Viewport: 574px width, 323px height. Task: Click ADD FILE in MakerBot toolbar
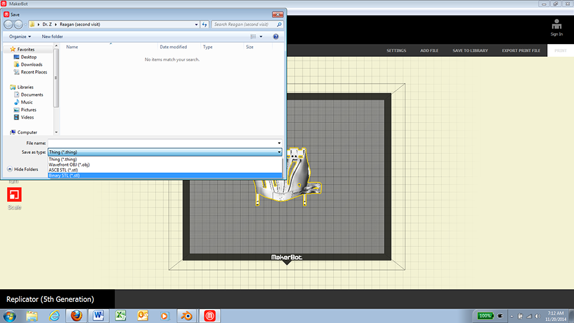[x=429, y=50]
